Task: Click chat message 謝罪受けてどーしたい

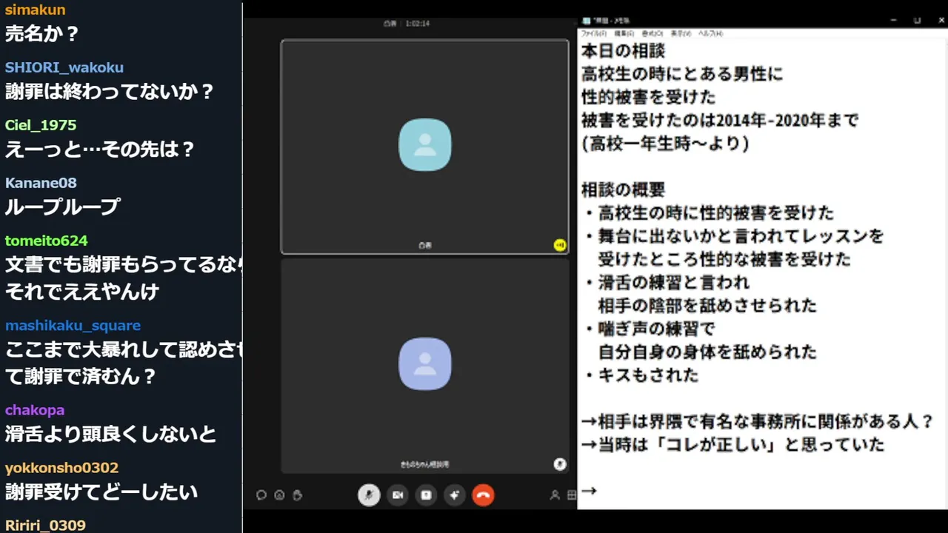Action: [101, 492]
